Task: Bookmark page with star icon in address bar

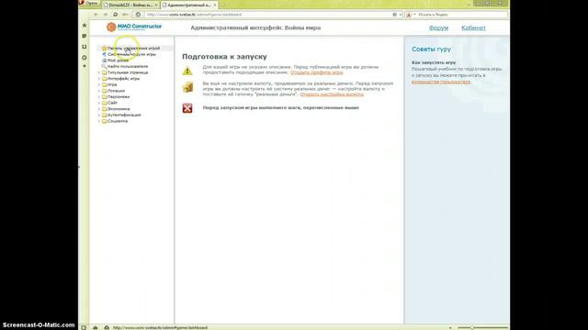Action: click(394, 15)
